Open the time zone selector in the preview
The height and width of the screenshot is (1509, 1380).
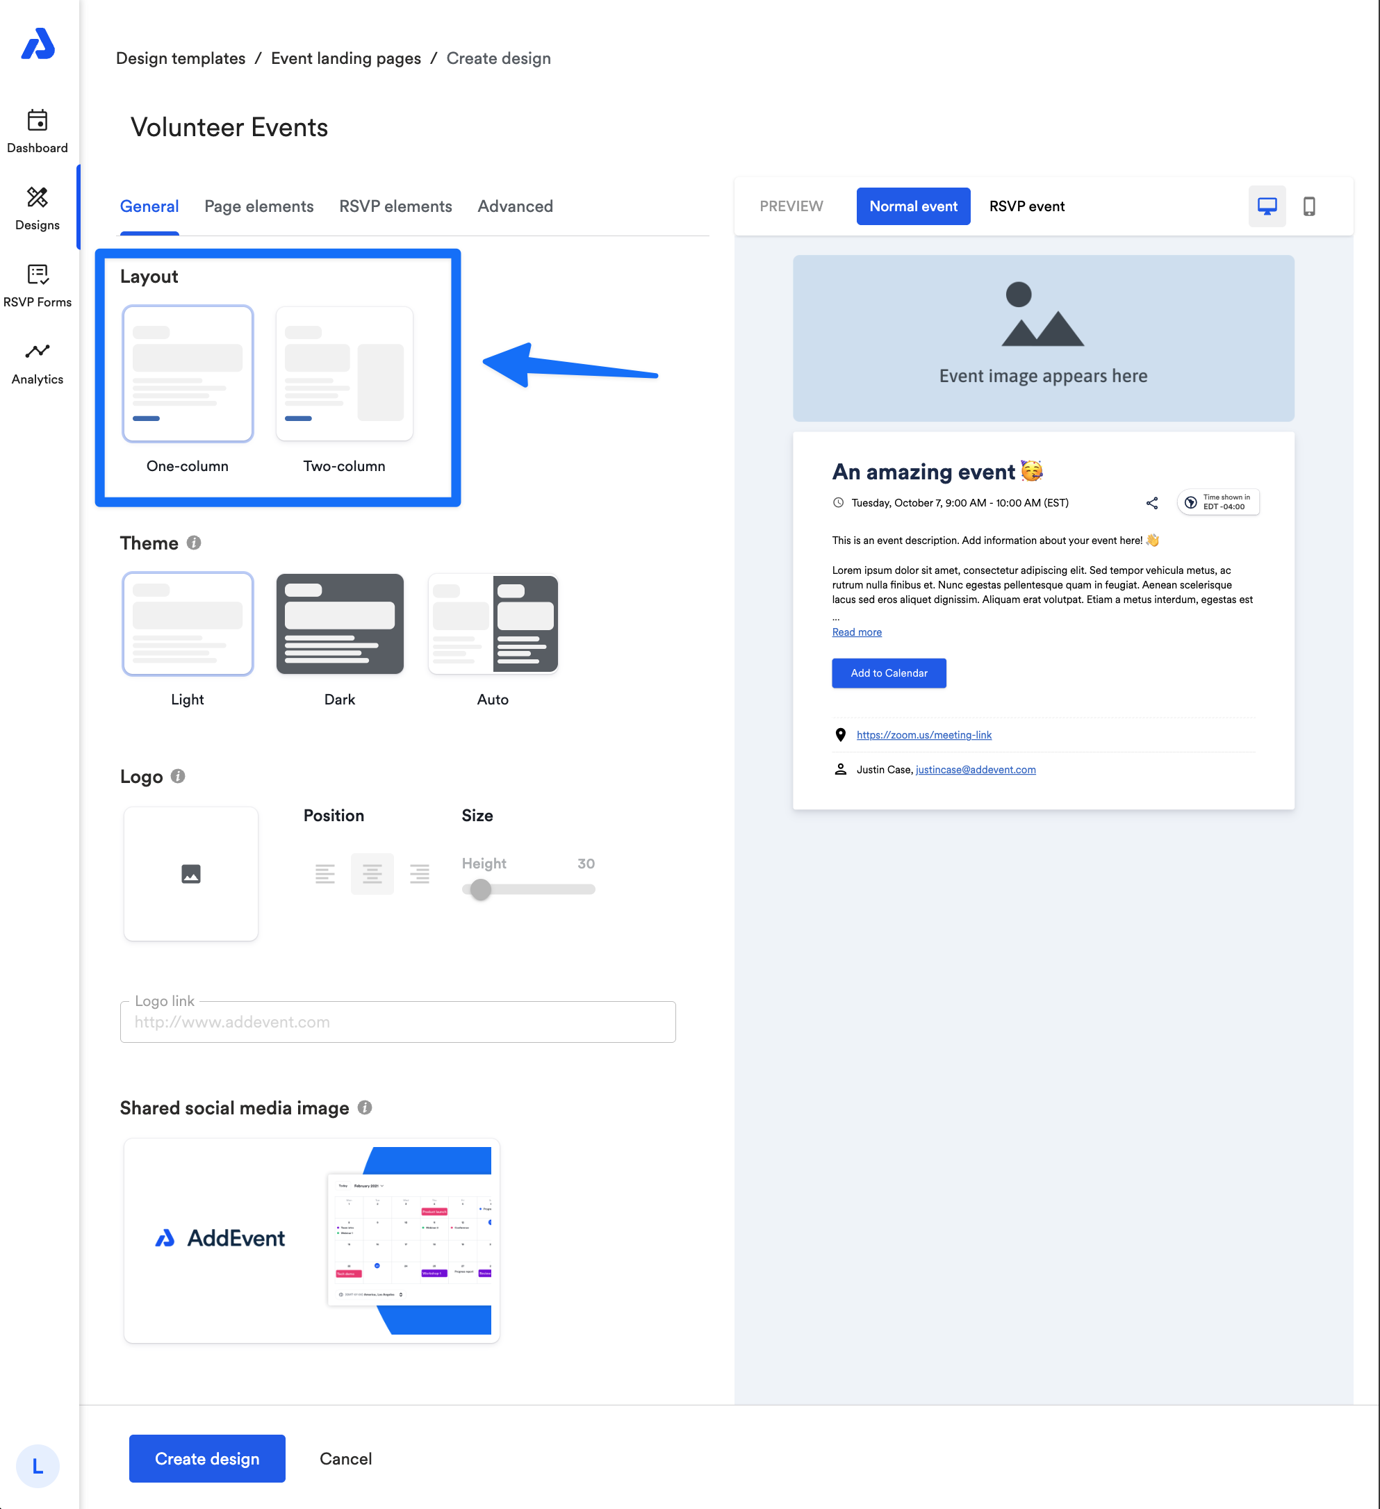1217,502
